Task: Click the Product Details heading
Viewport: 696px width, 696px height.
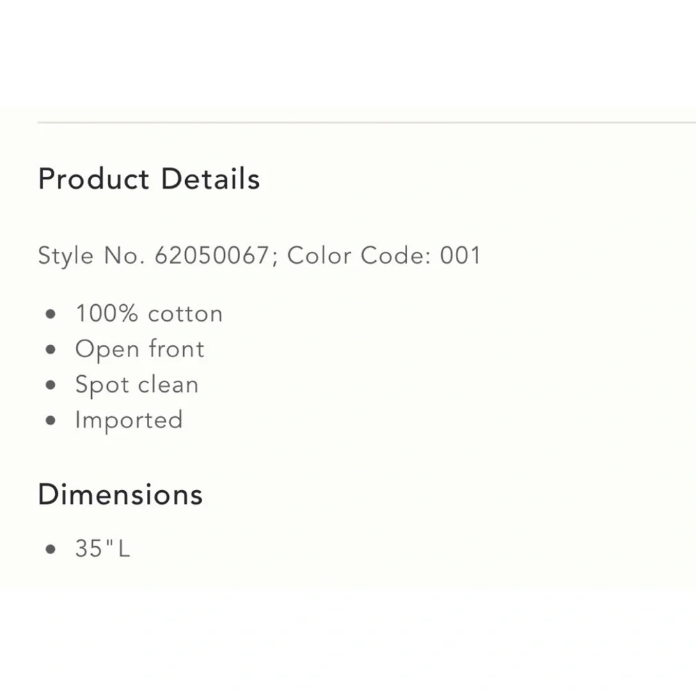Action: point(149,179)
